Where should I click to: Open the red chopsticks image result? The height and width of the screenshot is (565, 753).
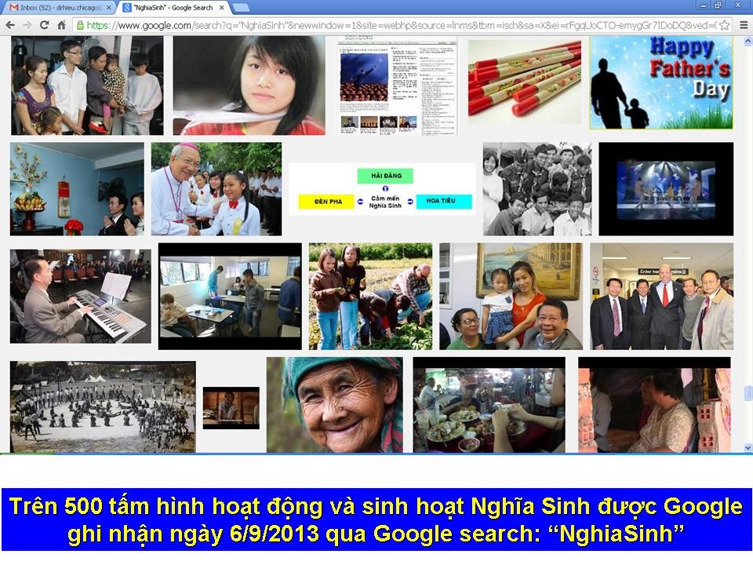524,81
